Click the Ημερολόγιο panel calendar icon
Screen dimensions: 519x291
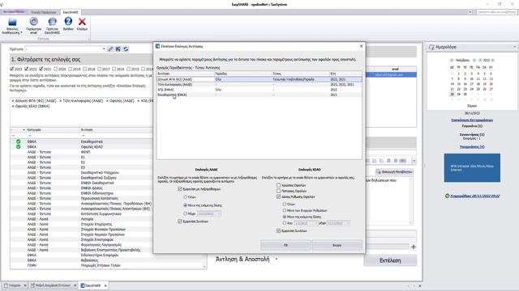click(x=431, y=47)
